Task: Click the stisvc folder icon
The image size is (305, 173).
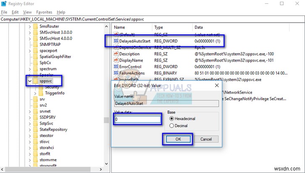Action: tap(36, 141)
